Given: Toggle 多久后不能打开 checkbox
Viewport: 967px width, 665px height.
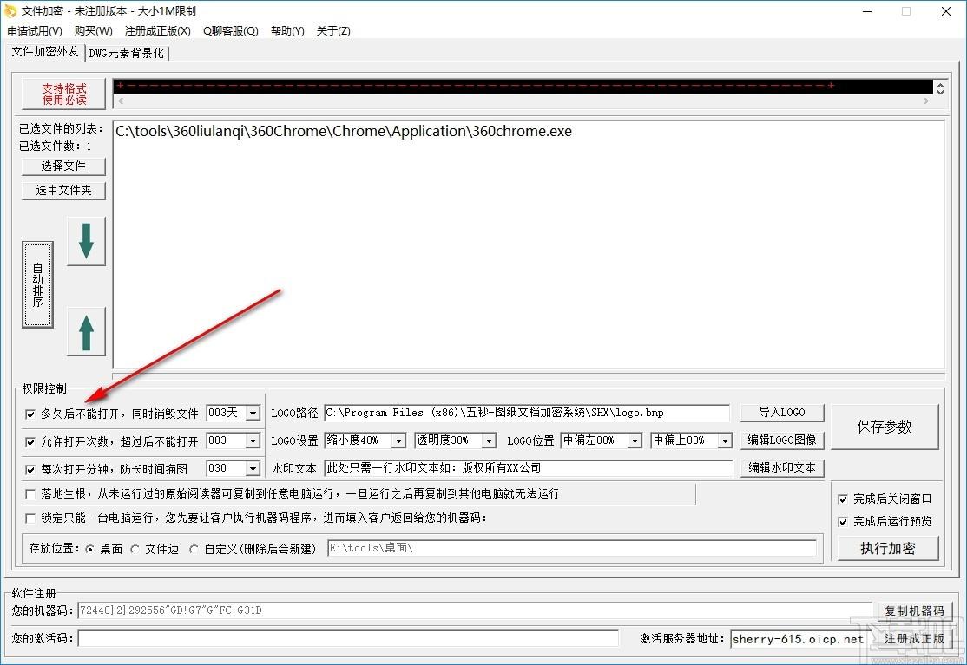Looking at the screenshot, I should pos(30,414).
